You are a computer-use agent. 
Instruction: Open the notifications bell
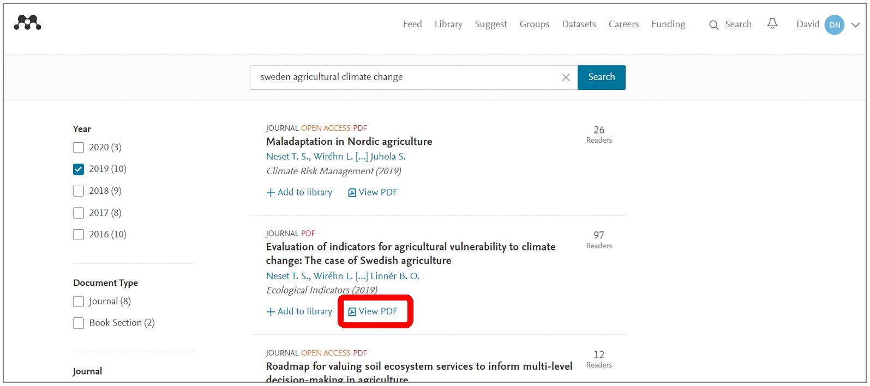pos(772,23)
